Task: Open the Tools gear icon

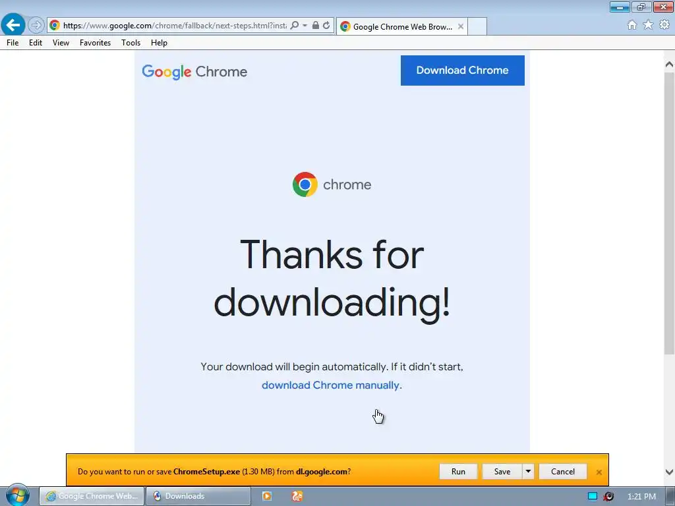Action: [664, 25]
